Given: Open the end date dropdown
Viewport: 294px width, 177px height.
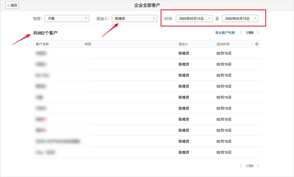Looking at the screenshot, I should tap(240, 18).
